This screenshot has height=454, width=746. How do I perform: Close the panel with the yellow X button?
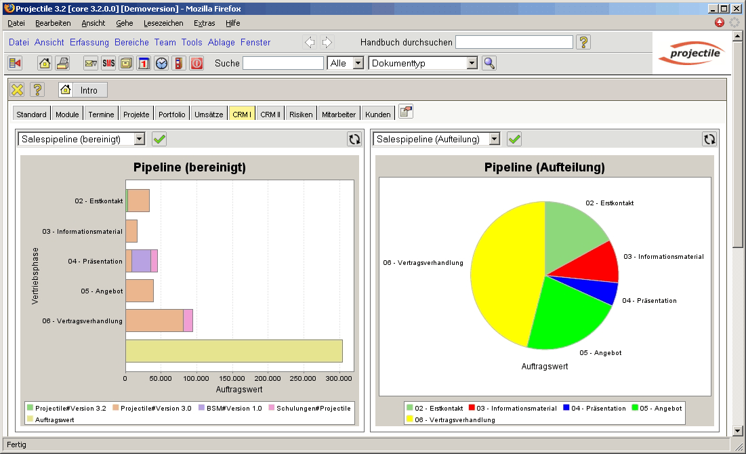click(18, 89)
